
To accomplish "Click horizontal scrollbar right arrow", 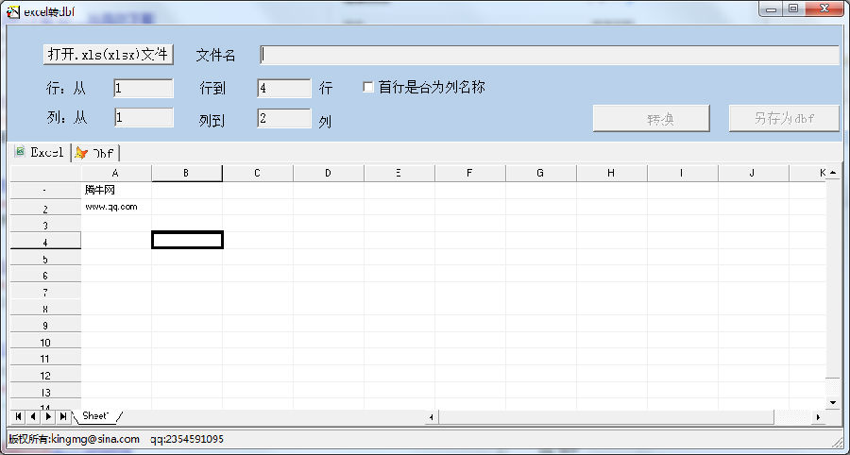I will 818,417.
